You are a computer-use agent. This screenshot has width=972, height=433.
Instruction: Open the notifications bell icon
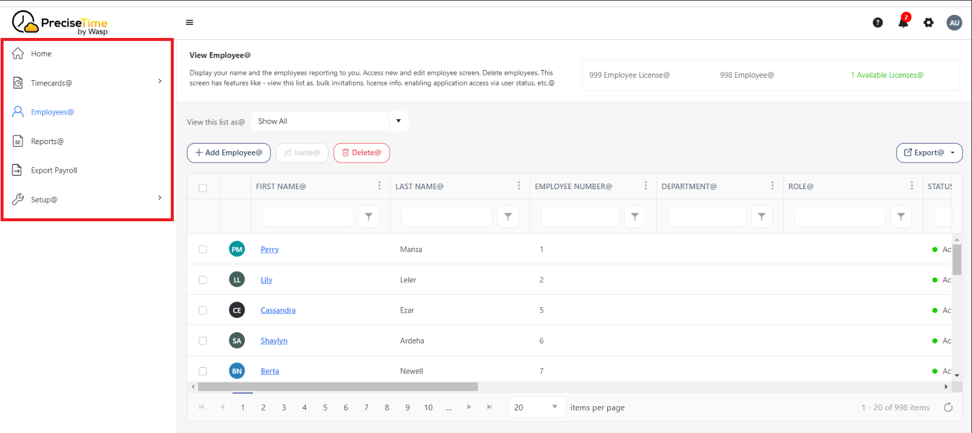tap(903, 23)
